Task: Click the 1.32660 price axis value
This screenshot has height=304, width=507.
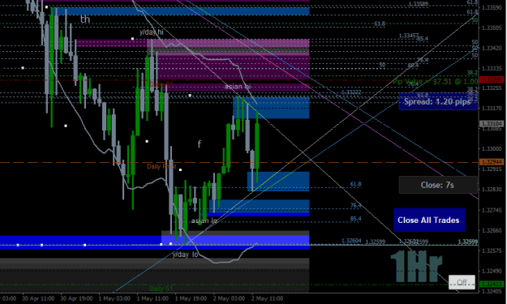Action: (x=492, y=230)
